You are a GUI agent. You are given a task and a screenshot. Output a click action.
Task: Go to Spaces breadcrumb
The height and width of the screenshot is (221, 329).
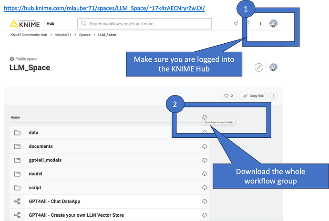pos(84,35)
